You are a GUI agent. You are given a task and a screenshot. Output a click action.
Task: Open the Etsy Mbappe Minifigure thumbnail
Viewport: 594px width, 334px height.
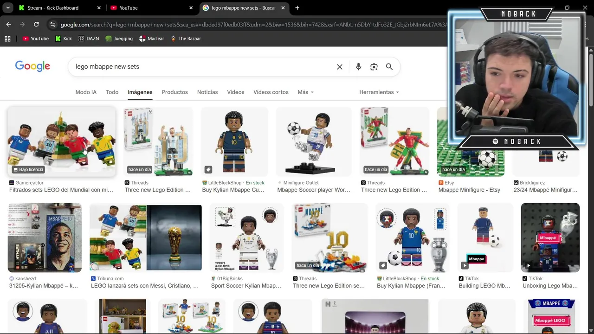tap(471, 141)
